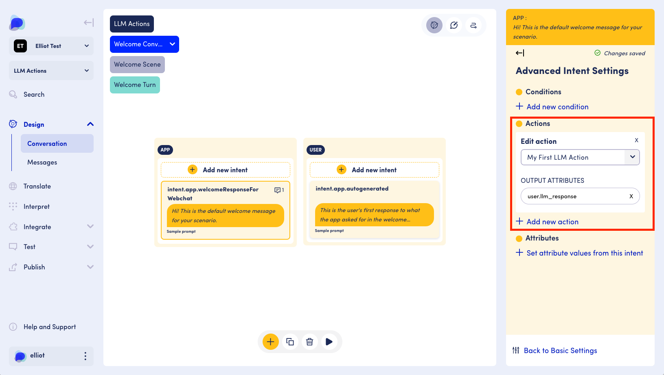Open the Translate sidebar item
Image resolution: width=664 pixels, height=375 pixels.
click(x=37, y=186)
